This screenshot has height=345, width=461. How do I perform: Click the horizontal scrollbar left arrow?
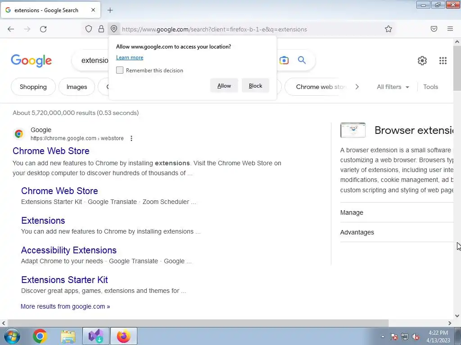click(x=4, y=323)
